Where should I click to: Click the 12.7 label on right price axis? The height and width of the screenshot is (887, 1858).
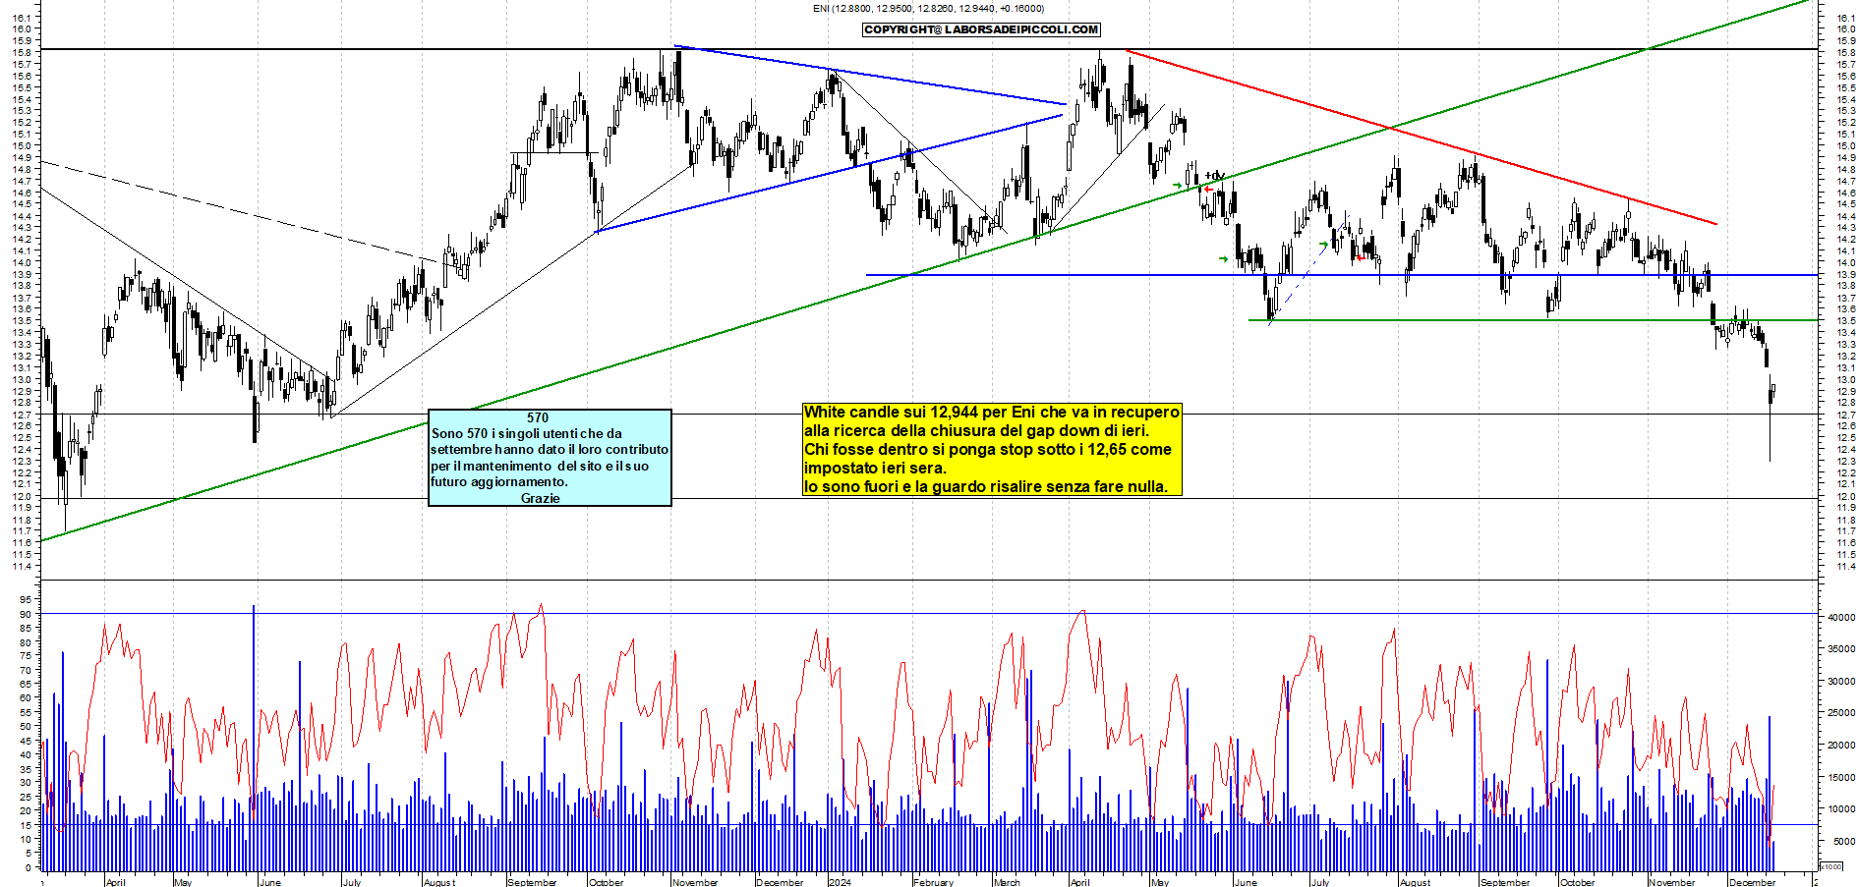point(1846,415)
